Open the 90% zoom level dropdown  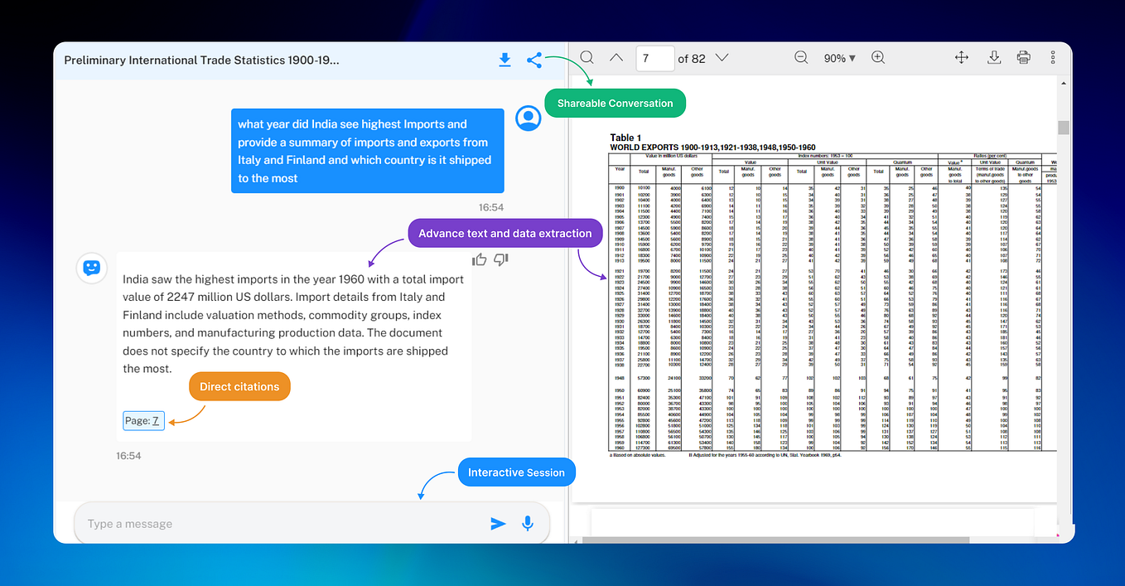coord(839,57)
